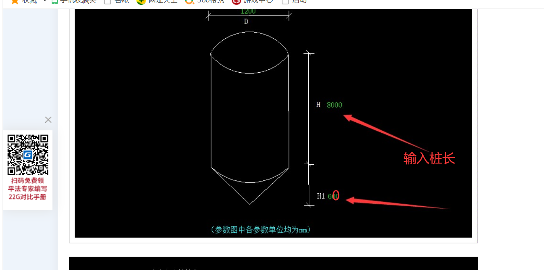Click the '扫码免费领' text under the QR code
Screen dimensions: 544x270
click(27, 180)
